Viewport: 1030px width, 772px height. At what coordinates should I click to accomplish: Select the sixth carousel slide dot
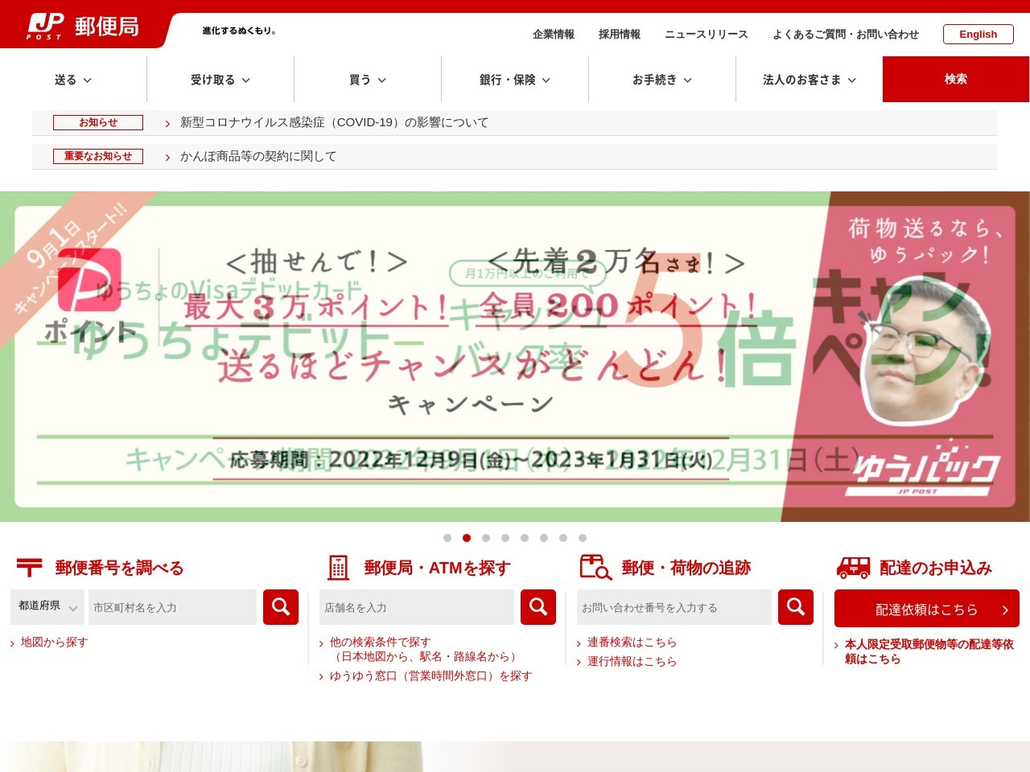tap(544, 538)
